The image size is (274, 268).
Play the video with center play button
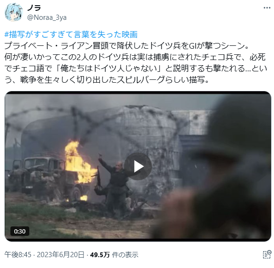point(138,166)
